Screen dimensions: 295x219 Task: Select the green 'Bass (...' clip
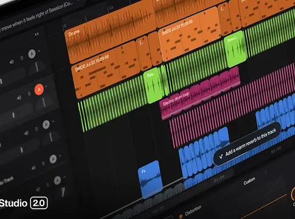click(235, 49)
